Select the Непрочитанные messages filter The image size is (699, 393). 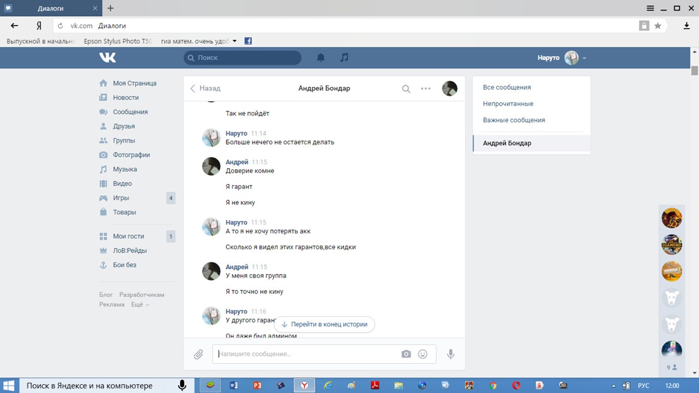(x=508, y=104)
